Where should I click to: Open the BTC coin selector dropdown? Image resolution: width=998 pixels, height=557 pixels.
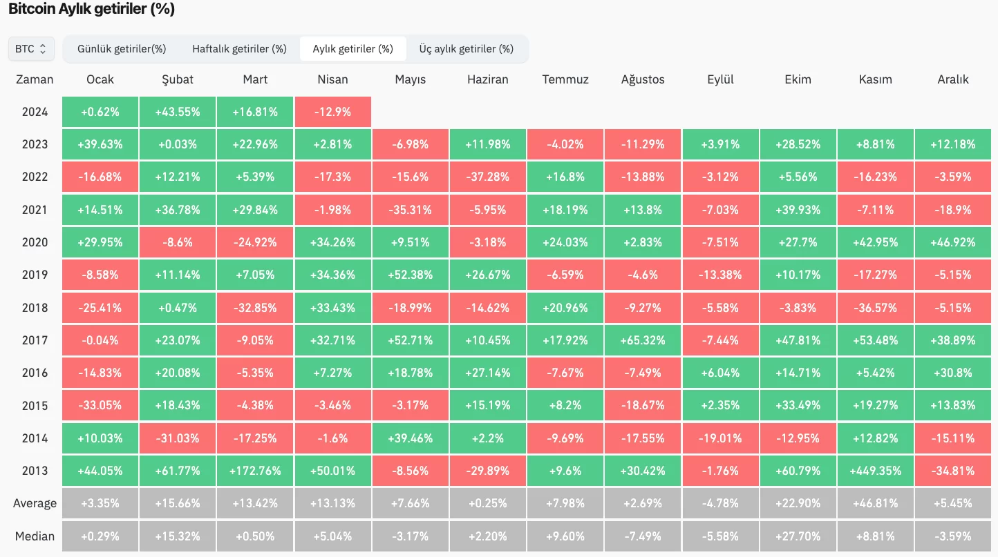coord(31,49)
